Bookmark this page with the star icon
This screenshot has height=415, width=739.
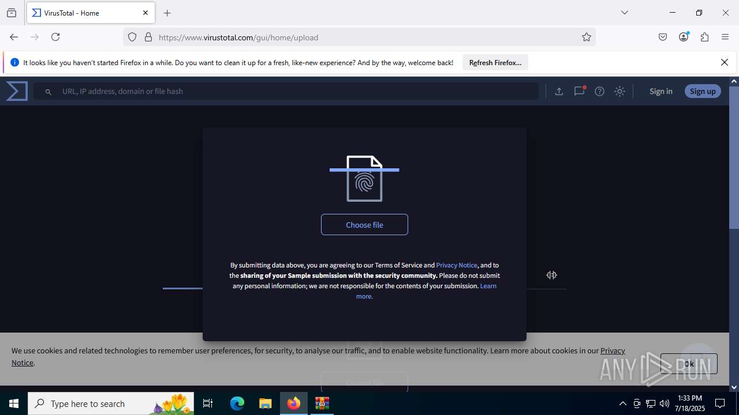coord(587,37)
